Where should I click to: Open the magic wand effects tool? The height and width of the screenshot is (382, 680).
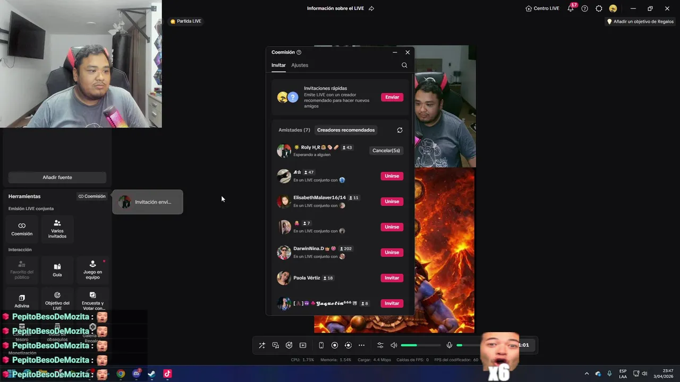pos(262,345)
